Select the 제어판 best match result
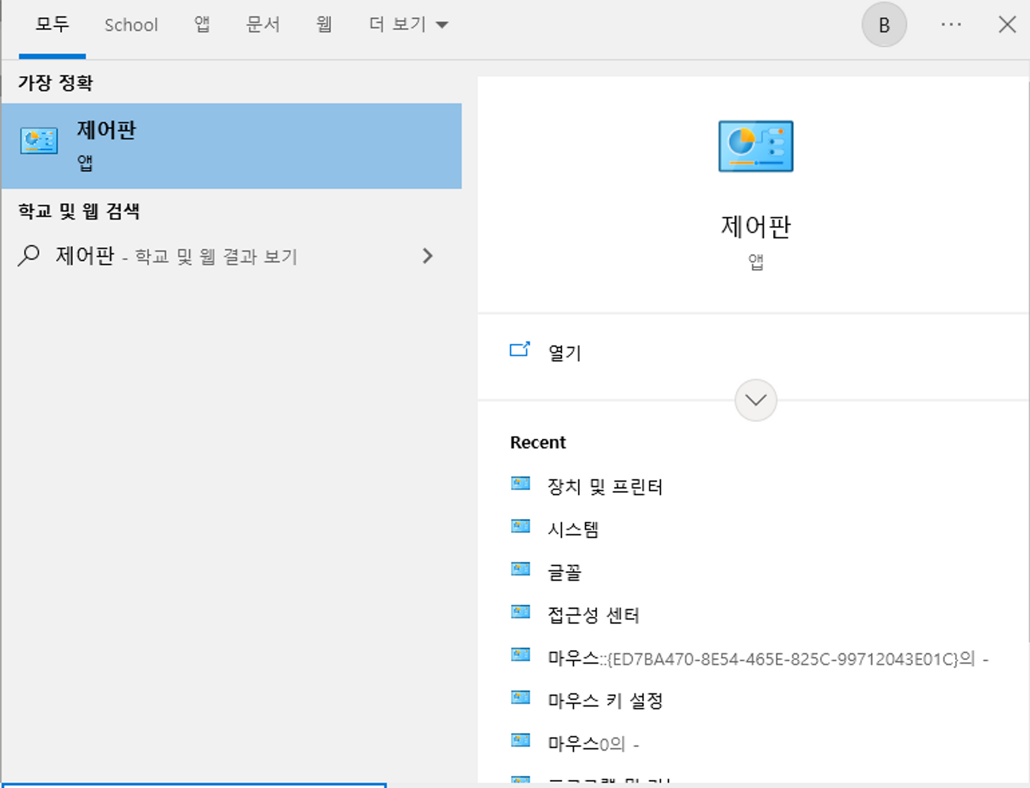 [232, 146]
